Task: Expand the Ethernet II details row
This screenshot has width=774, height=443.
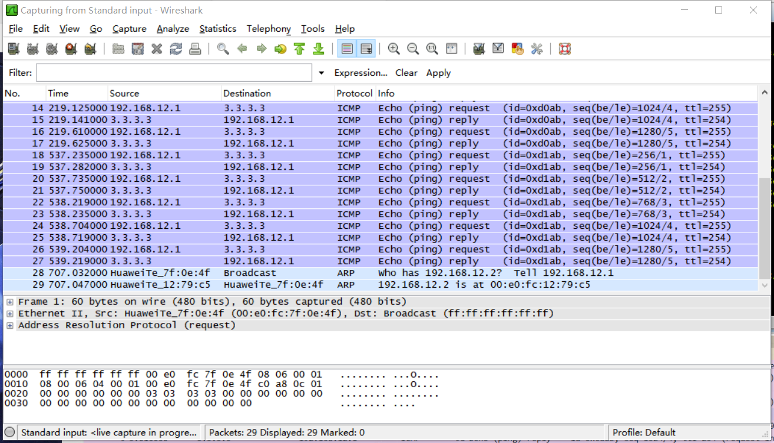Action: tap(9, 314)
